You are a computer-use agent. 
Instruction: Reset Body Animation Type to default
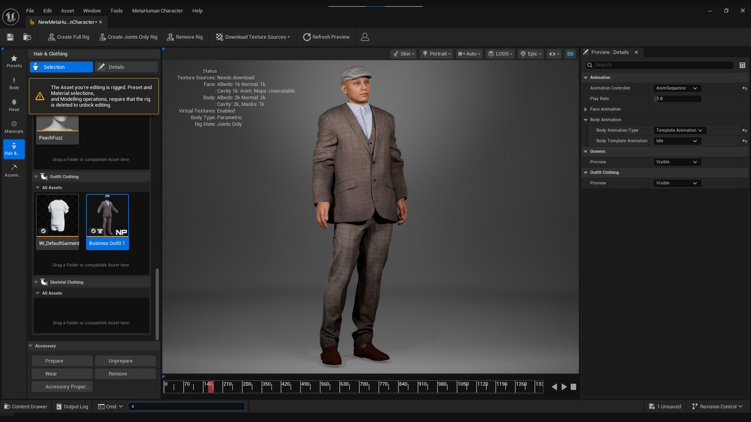coord(745,130)
